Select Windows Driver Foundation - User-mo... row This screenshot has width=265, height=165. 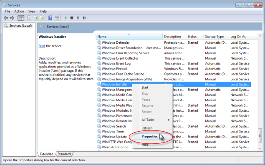pos(174,48)
